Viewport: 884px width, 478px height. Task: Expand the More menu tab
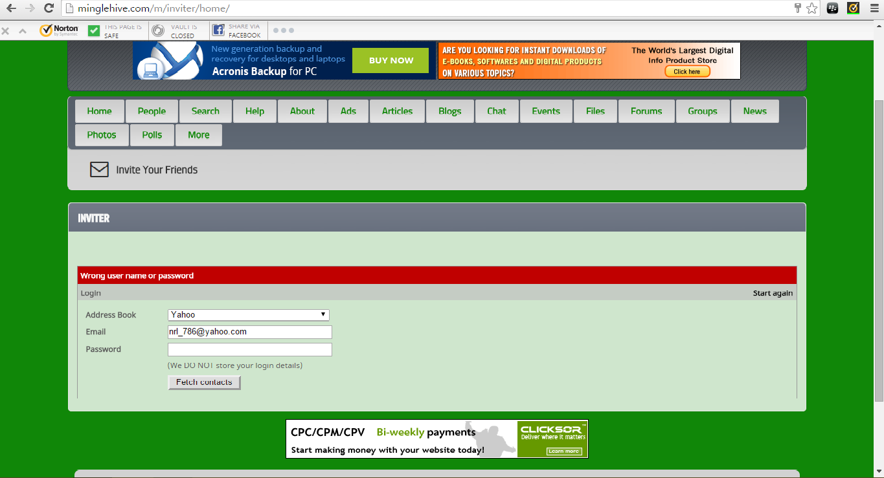click(x=199, y=135)
